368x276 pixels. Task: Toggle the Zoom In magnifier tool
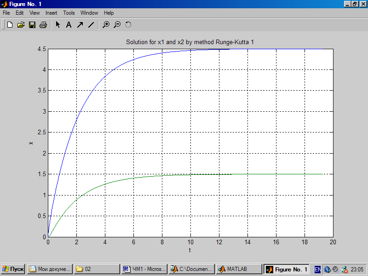coord(106,25)
